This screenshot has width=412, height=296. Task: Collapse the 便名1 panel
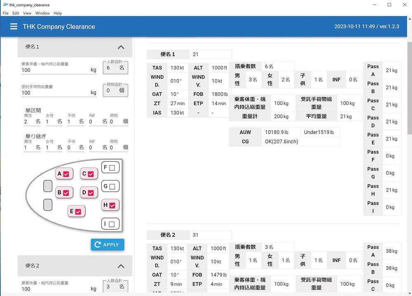(x=121, y=47)
